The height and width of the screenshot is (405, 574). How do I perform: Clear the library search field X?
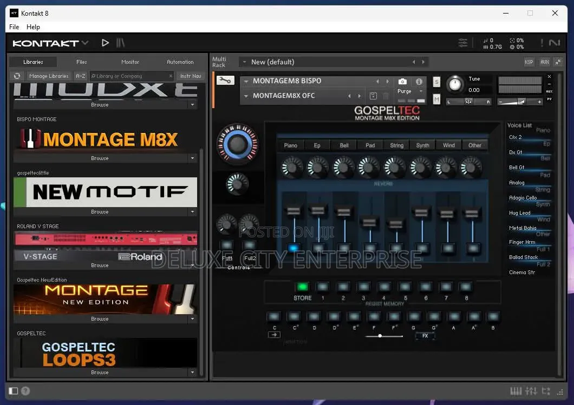point(171,76)
